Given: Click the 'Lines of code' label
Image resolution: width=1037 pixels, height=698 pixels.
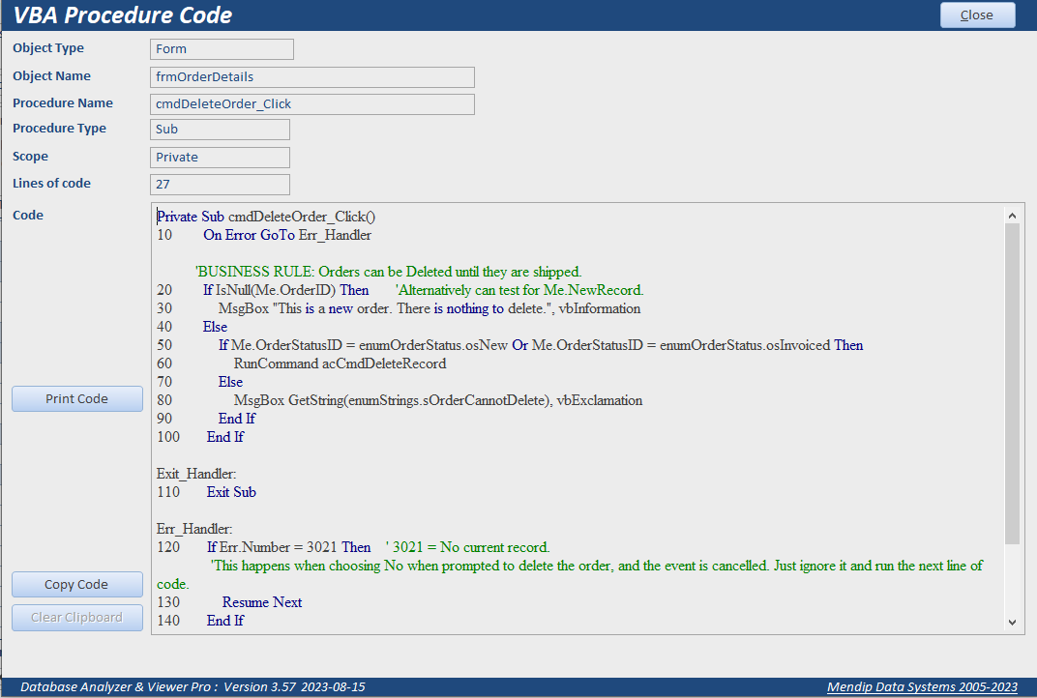Looking at the screenshot, I should 51,183.
